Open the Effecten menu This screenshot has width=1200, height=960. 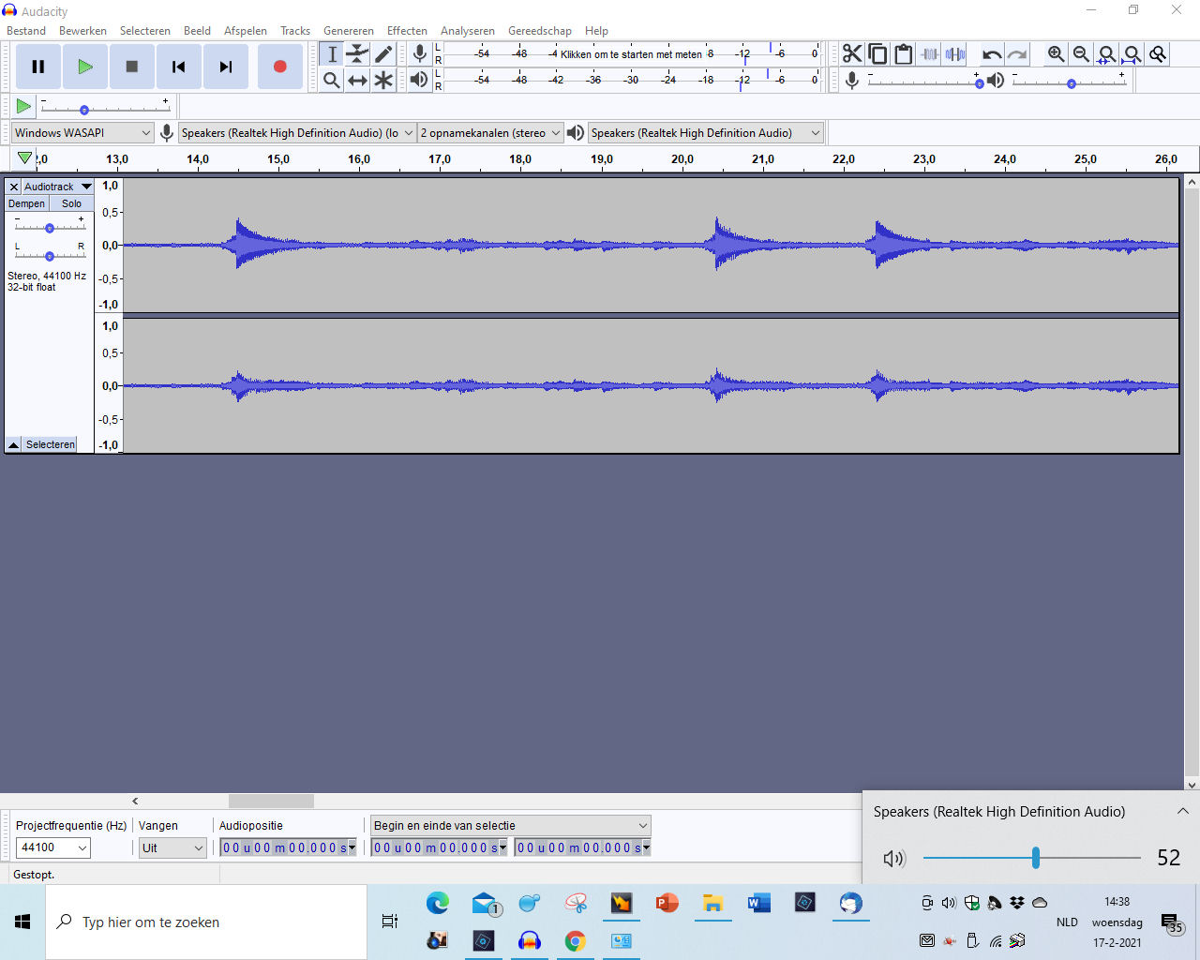pos(407,31)
